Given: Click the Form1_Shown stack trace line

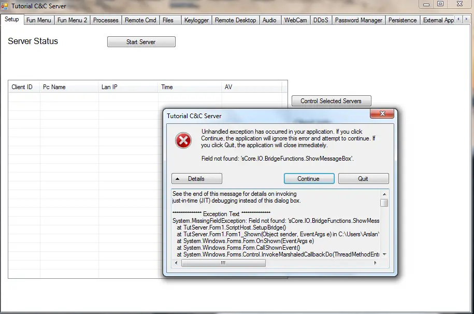Looking at the screenshot, I should (x=278, y=234).
